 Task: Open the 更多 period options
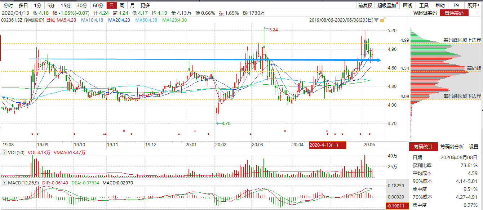point(145,5)
